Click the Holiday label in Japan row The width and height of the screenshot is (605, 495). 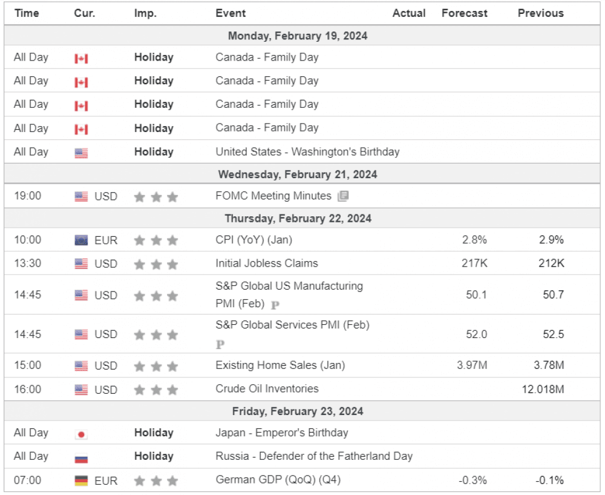pyautogui.click(x=154, y=433)
